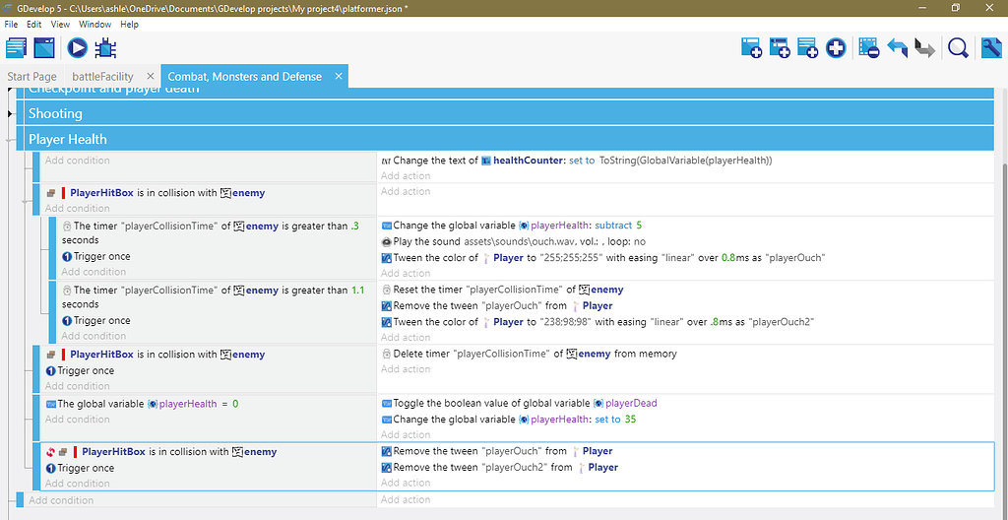Viewport: 1008px width, 520px height.
Task: Close the battleFacility tab
Action: (150, 76)
